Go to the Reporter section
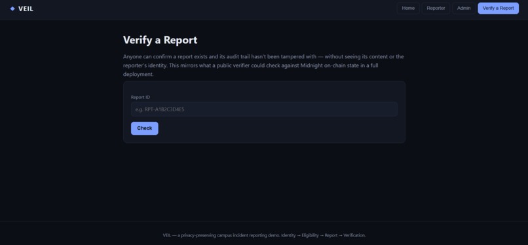 pyautogui.click(x=436, y=9)
